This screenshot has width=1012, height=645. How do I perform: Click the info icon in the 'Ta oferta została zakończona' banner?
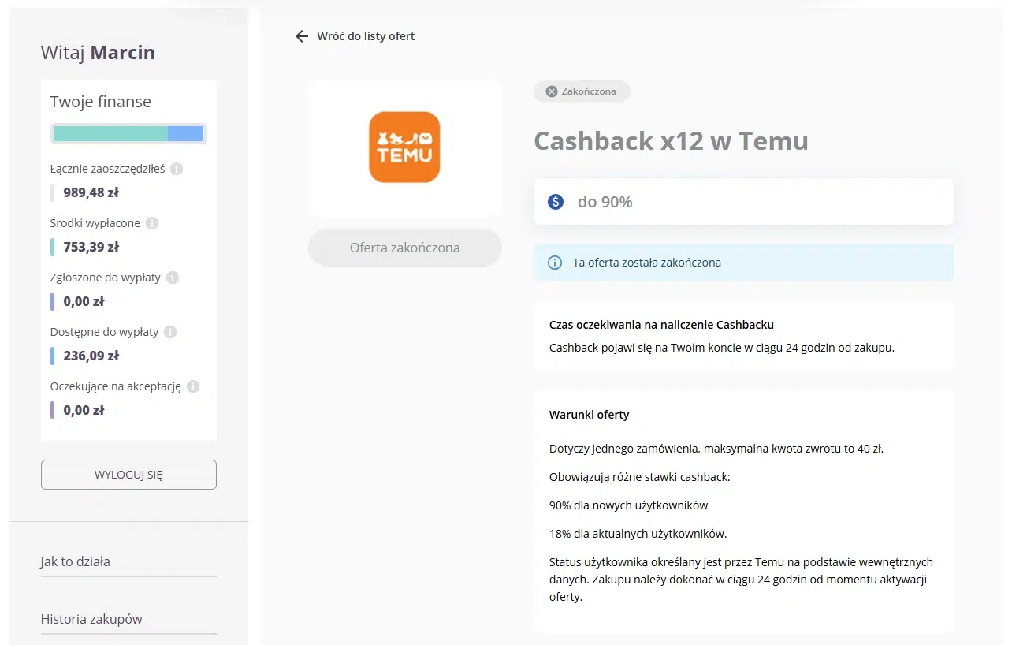point(553,263)
